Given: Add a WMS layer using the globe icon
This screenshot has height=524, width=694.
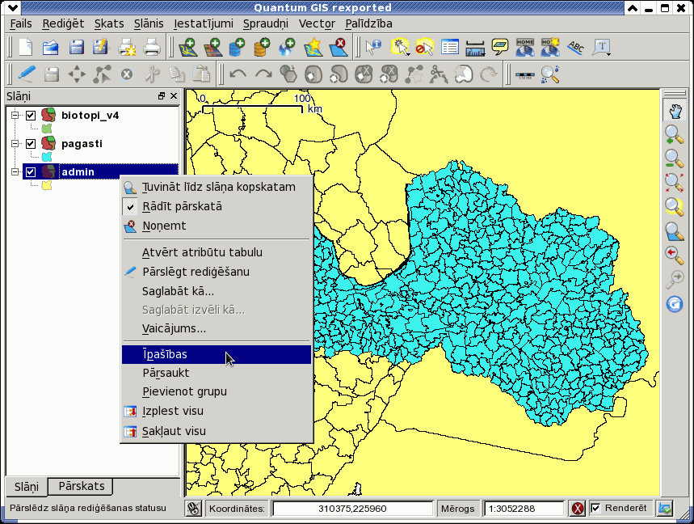Looking at the screenshot, I should pyautogui.click(x=288, y=47).
